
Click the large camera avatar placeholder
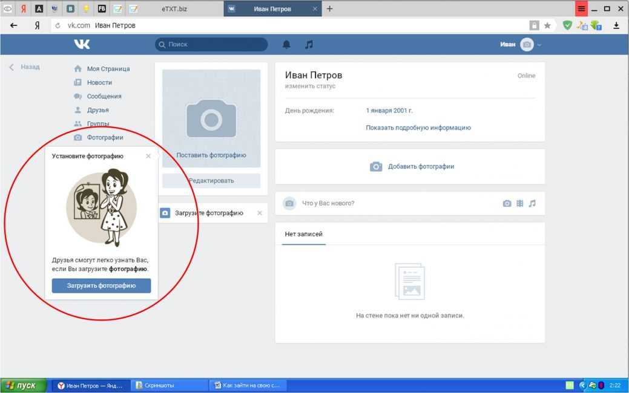211,118
